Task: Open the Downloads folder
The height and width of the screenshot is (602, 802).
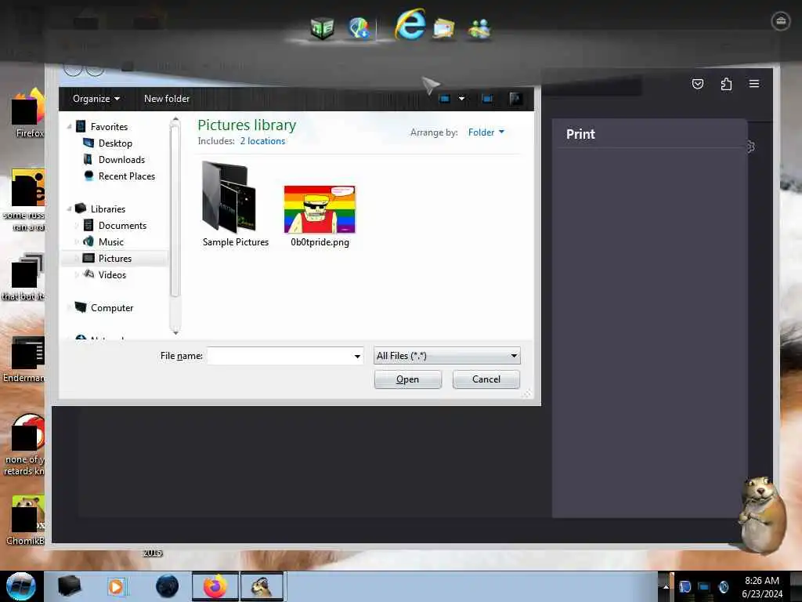Action: 121,160
